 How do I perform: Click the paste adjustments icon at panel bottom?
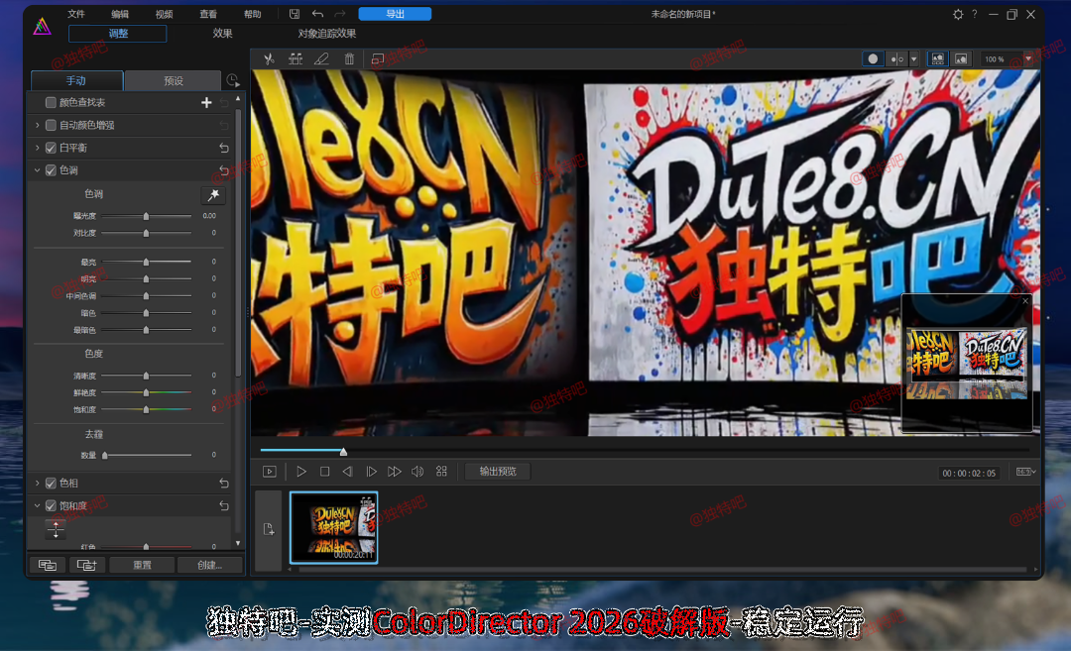86,565
